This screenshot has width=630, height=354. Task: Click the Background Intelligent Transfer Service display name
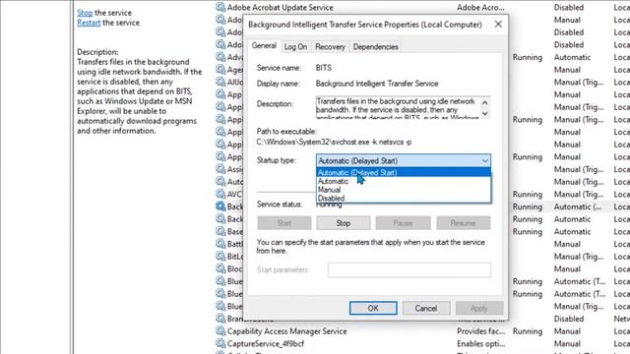pyautogui.click(x=377, y=84)
